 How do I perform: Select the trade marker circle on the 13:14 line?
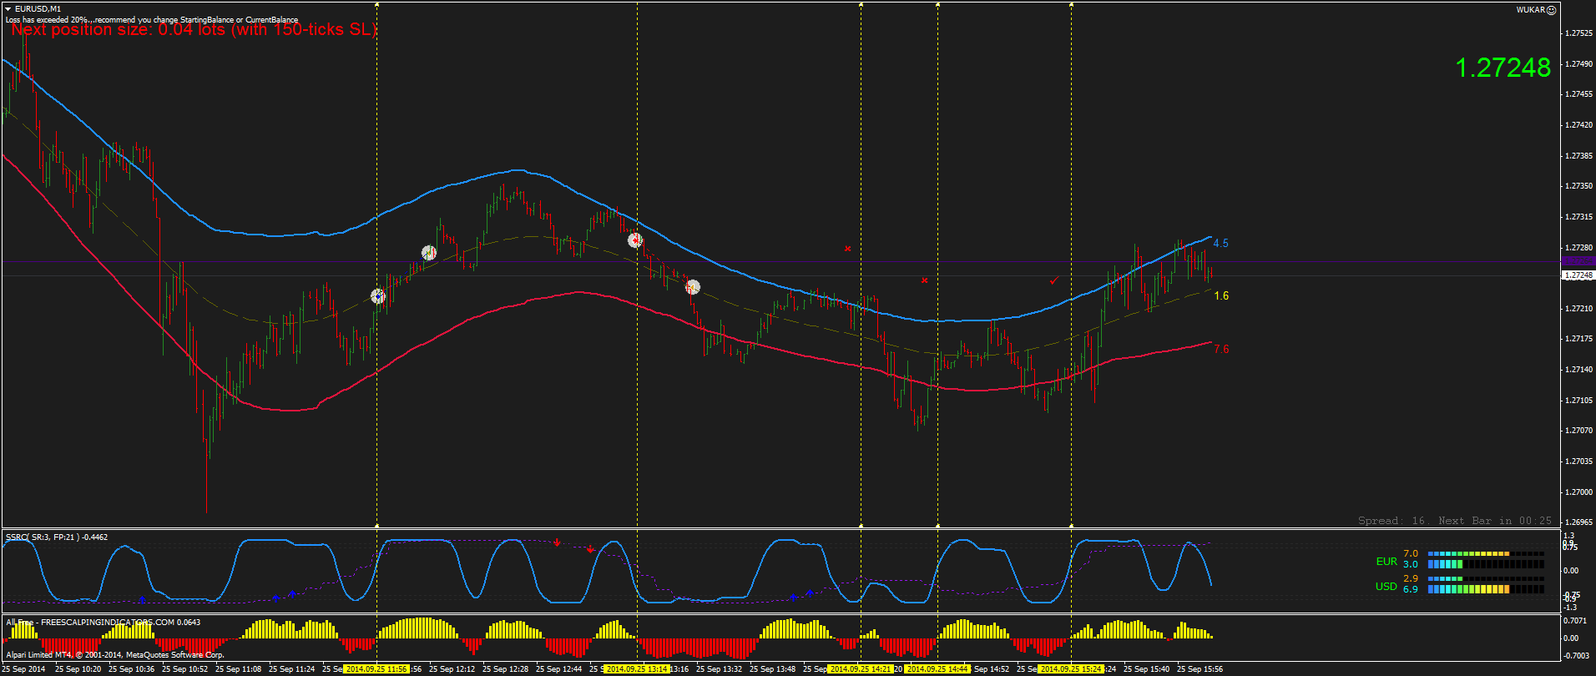[x=635, y=240]
